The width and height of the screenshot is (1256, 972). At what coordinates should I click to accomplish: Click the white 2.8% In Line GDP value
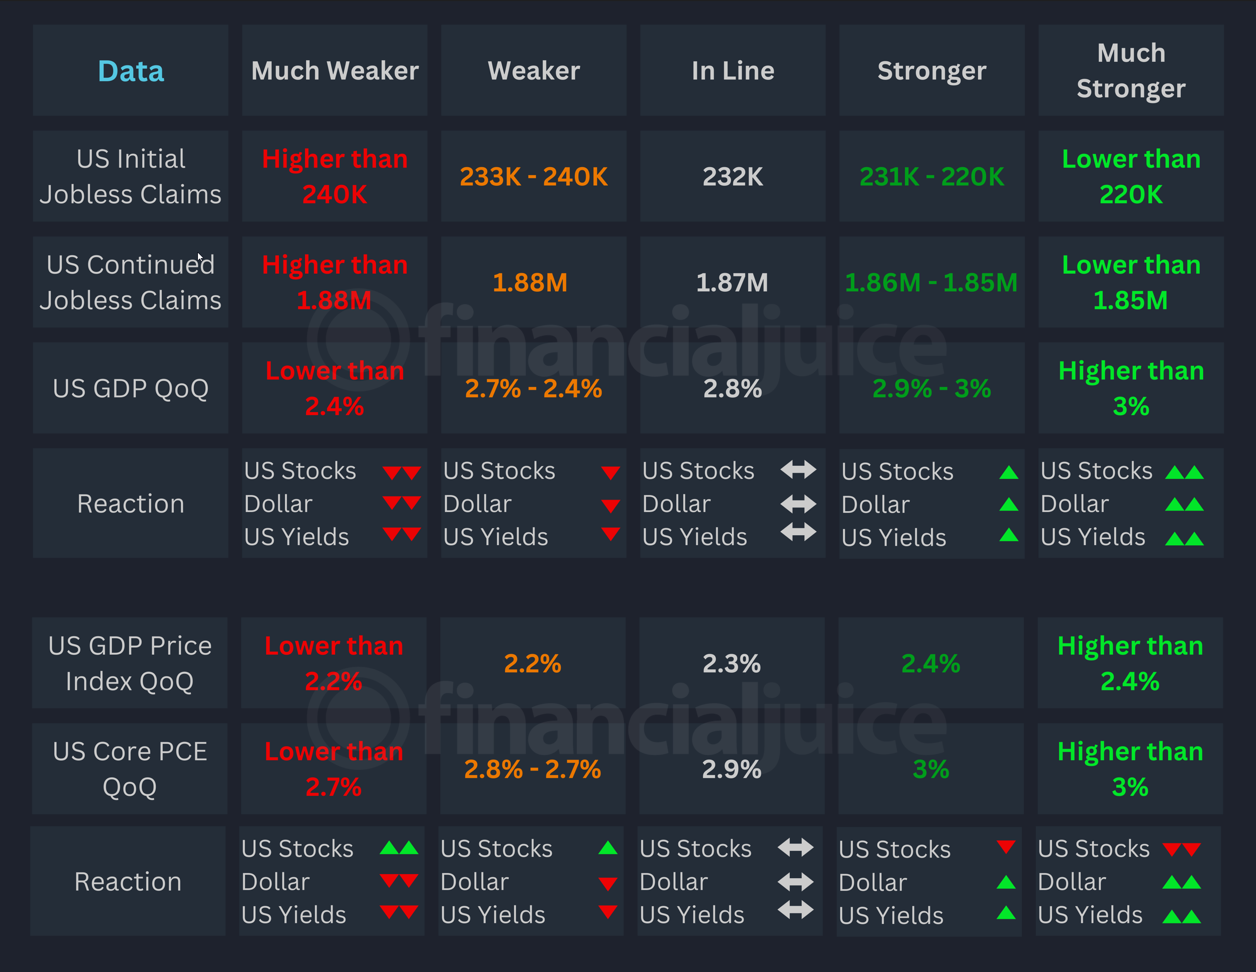pyautogui.click(x=732, y=389)
